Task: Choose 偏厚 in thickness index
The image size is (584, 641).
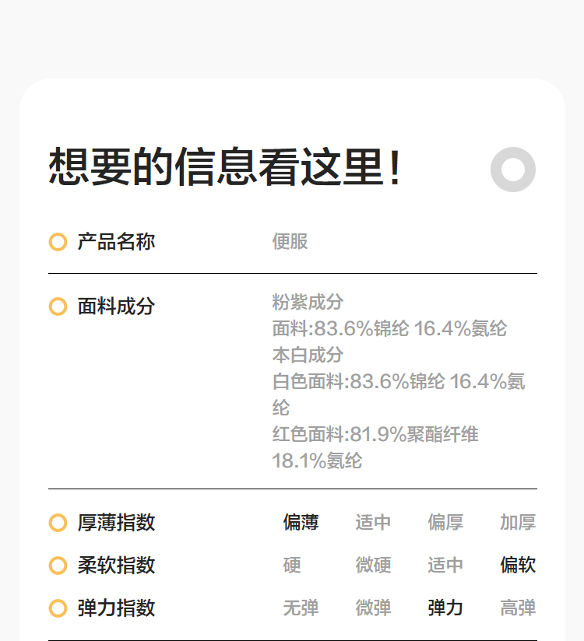Action: click(x=445, y=523)
